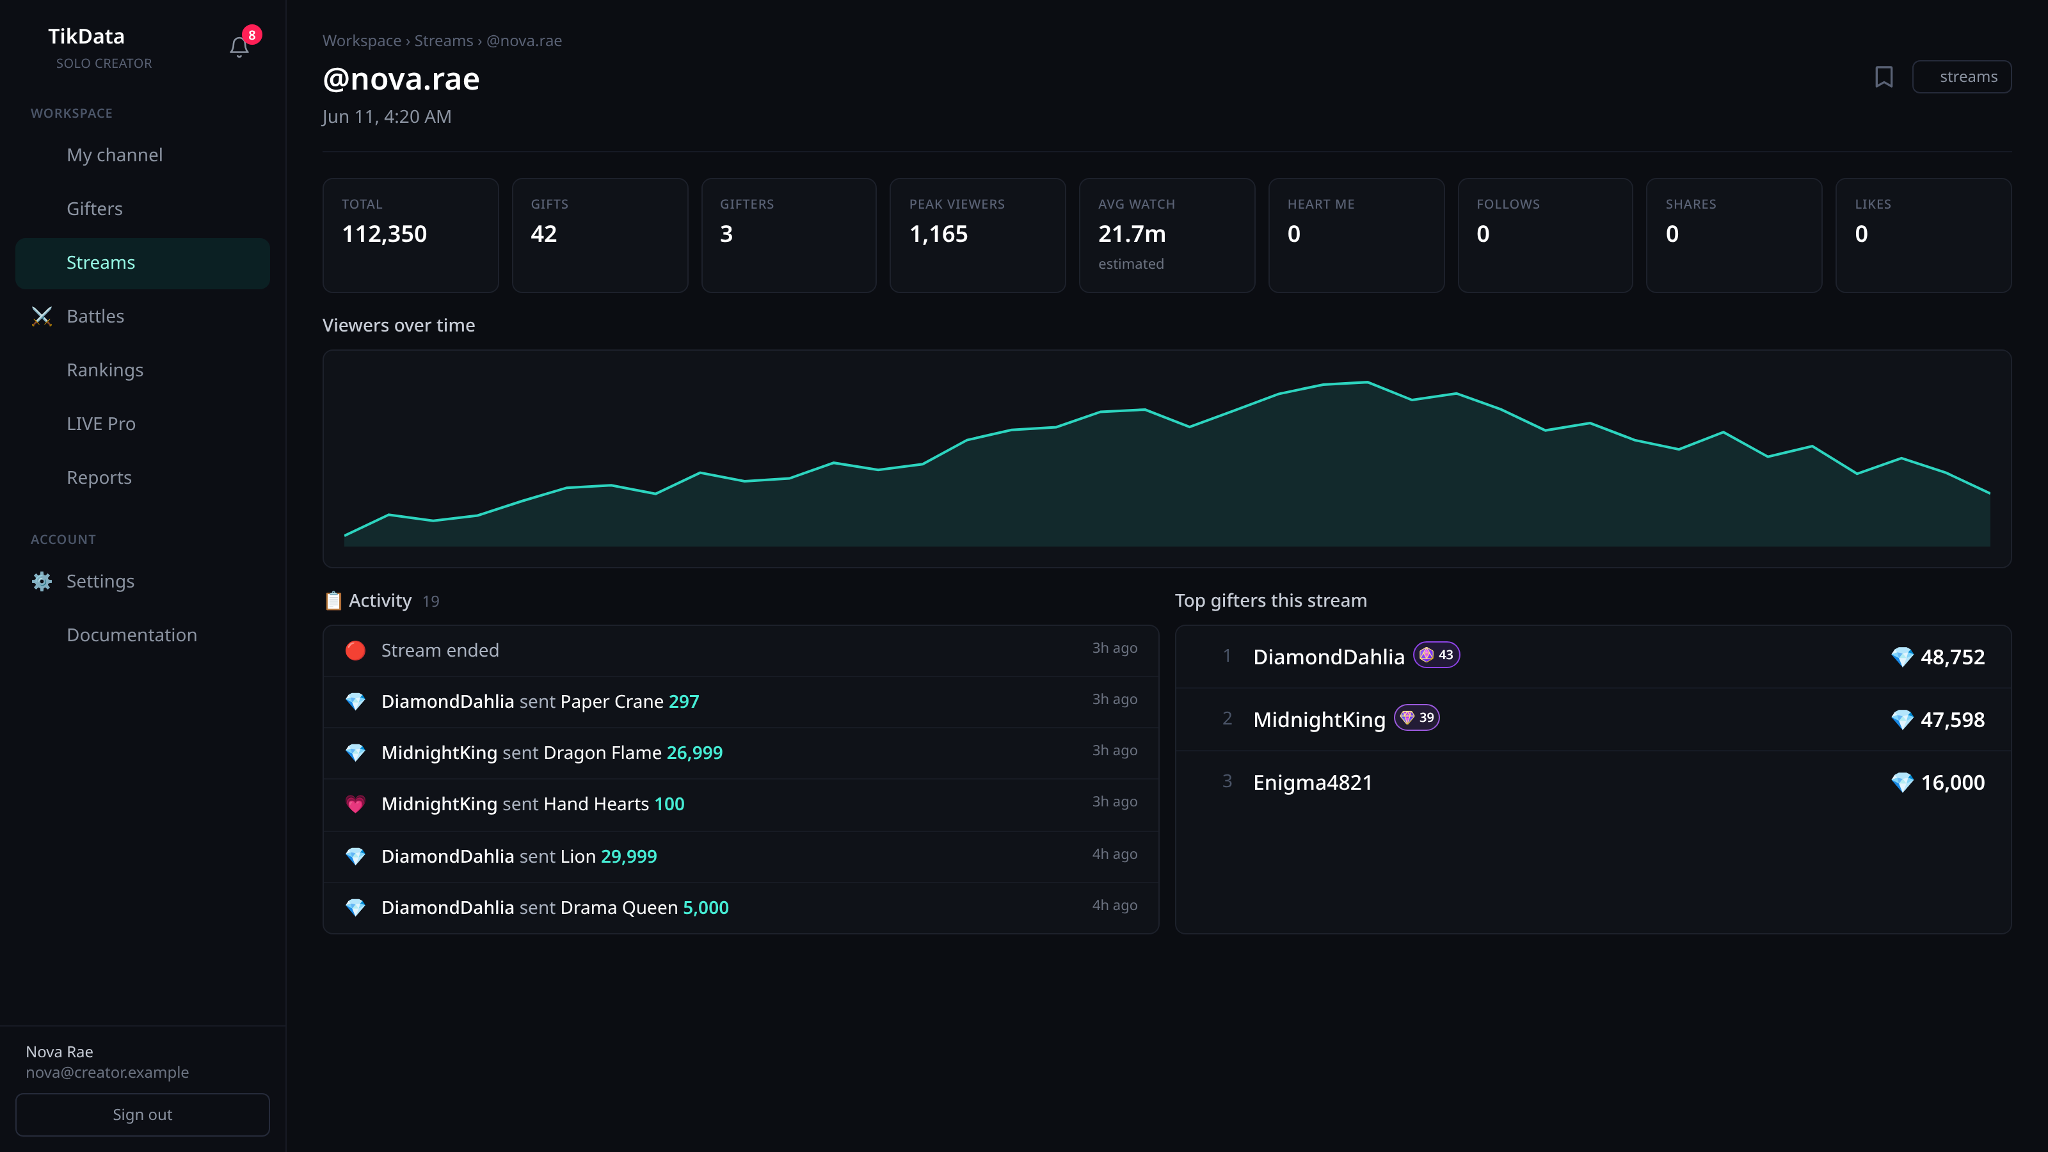Viewport: 2048px width, 1152px height.
Task: Open Documentation
Action: [x=142, y=636]
